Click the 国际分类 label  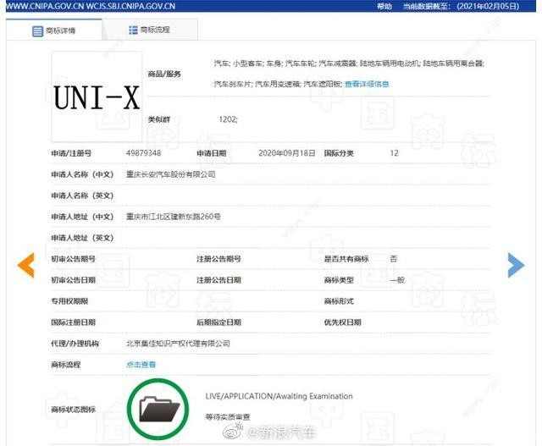(339, 153)
